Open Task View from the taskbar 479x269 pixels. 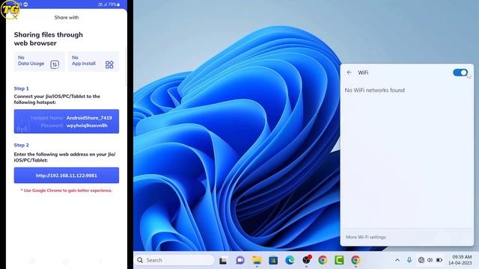223,261
